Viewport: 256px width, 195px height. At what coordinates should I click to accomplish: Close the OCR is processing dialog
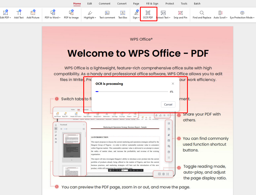[x=173, y=84]
